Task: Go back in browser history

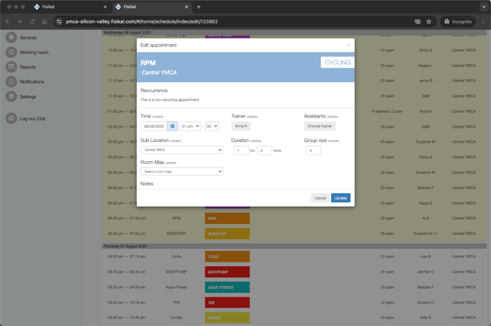Action: (8, 21)
